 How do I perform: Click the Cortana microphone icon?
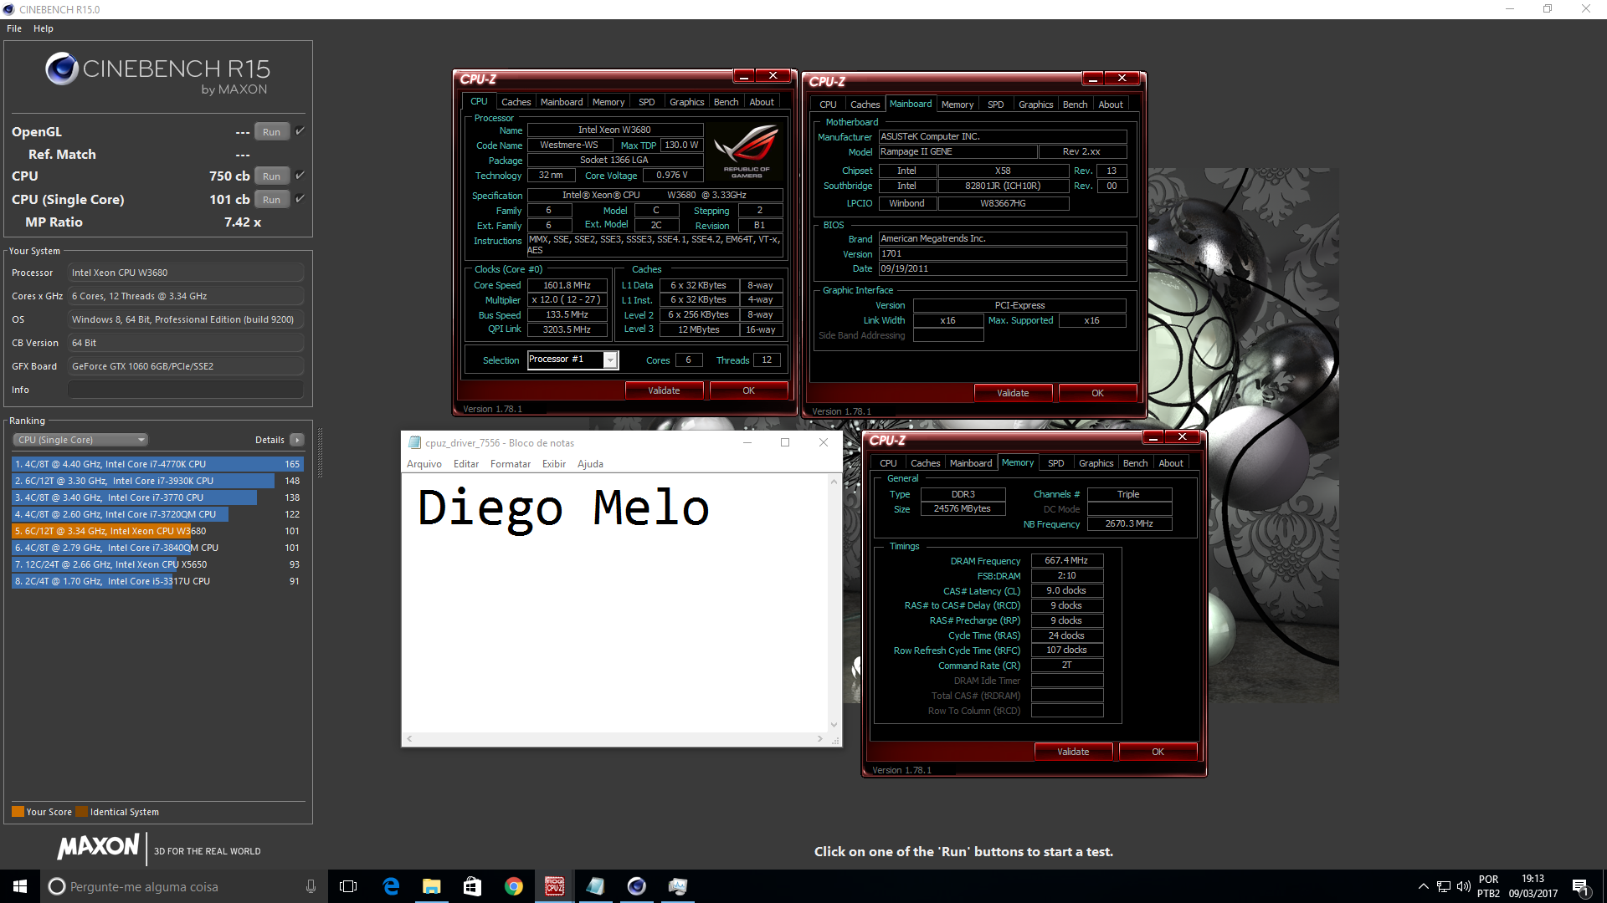coord(311,886)
